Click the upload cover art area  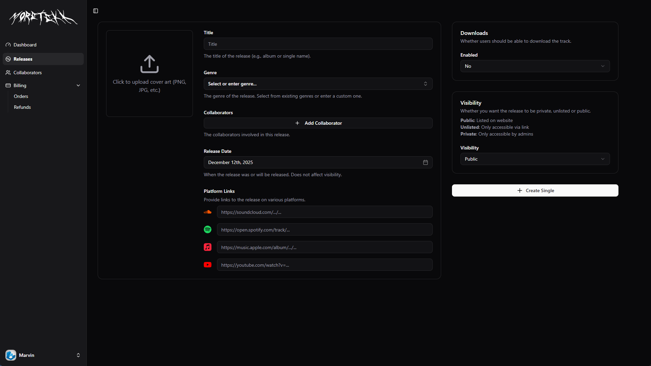pyautogui.click(x=149, y=73)
